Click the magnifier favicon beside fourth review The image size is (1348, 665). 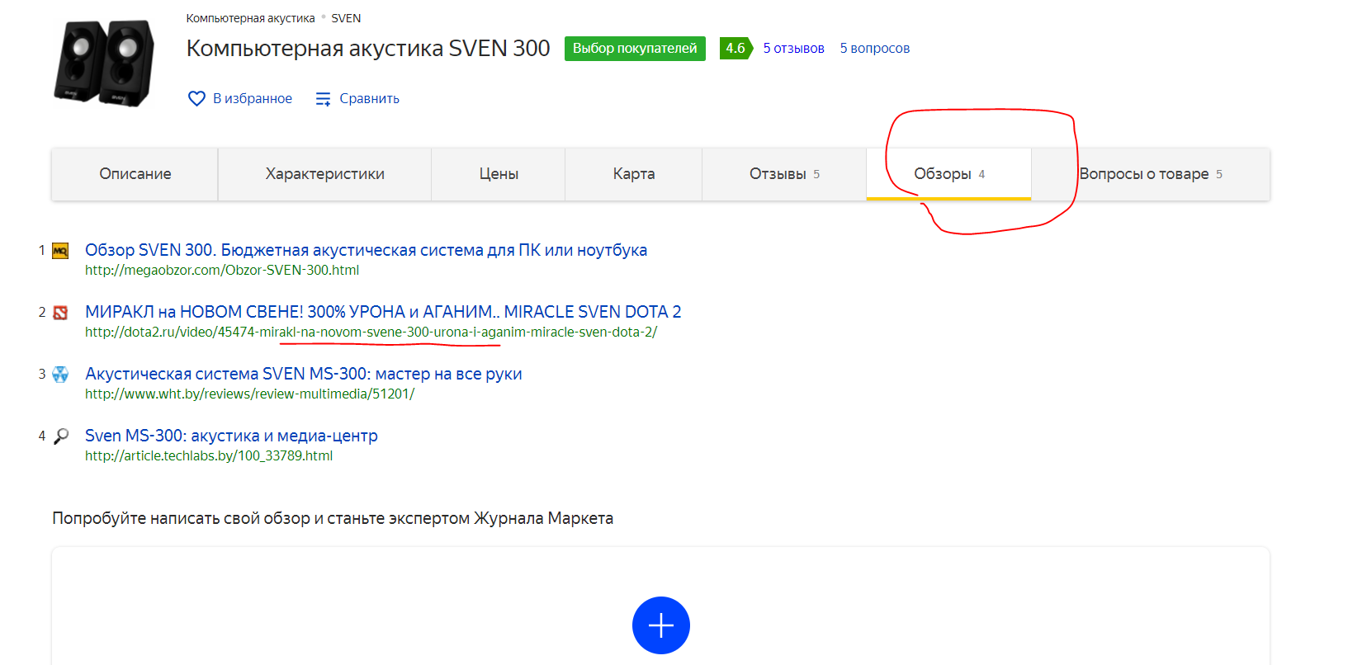point(61,436)
